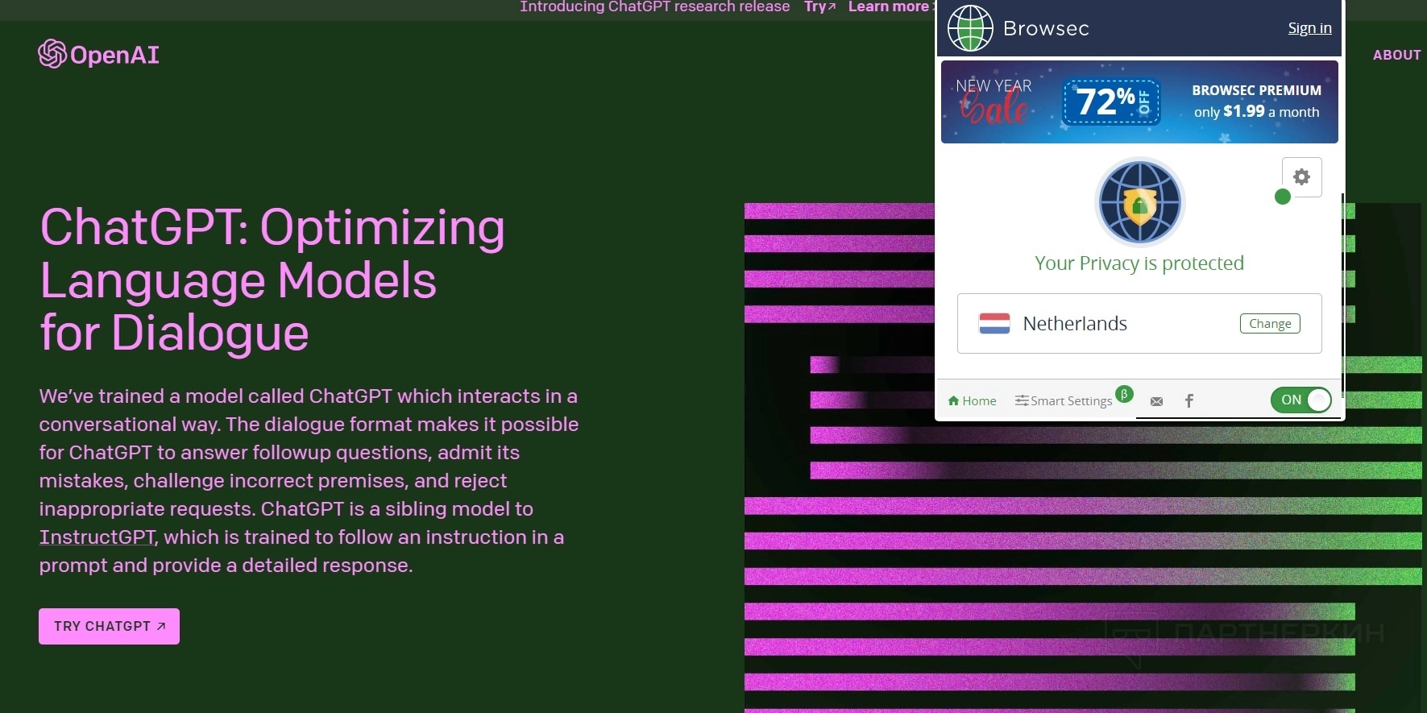Click the beta badge next to Smart Settings
1427x713 pixels.
click(1124, 394)
